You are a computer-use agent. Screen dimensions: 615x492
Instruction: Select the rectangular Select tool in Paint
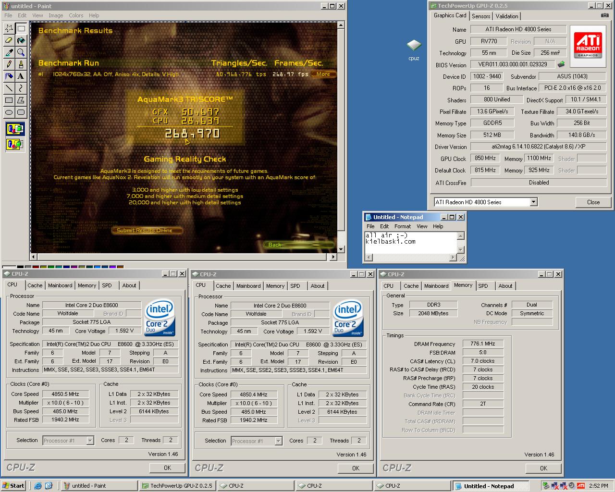click(21, 29)
